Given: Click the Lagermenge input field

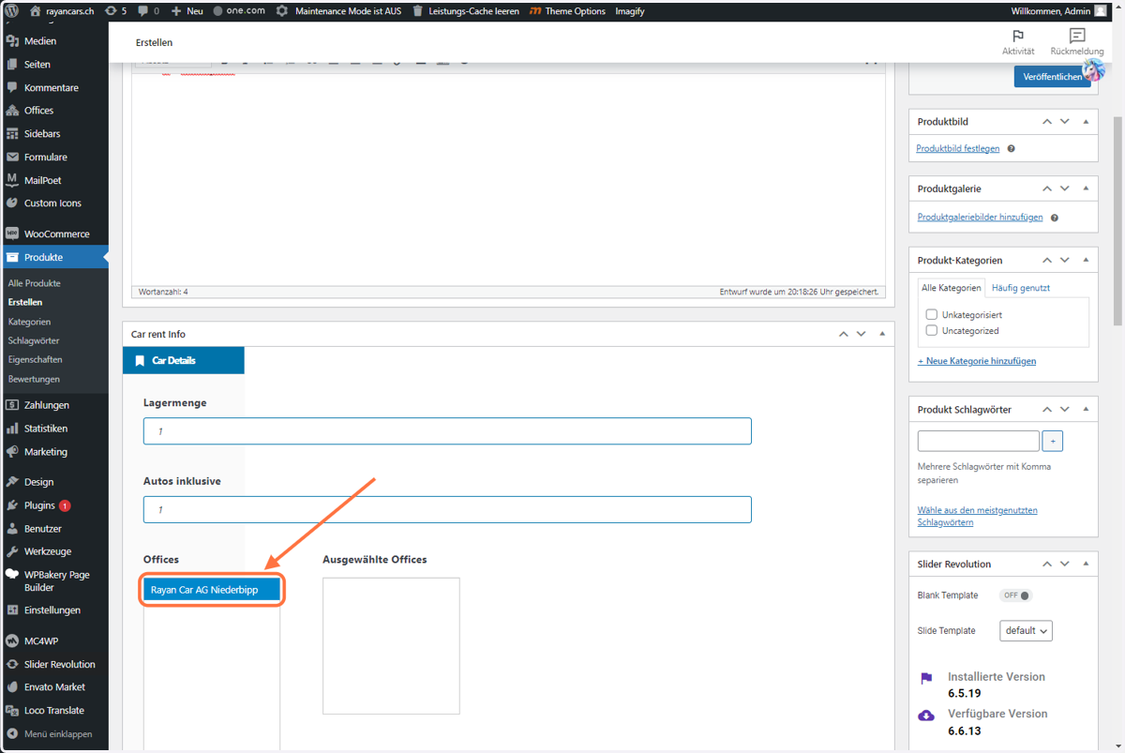Looking at the screenshot, I should click(x=447, y=431).
